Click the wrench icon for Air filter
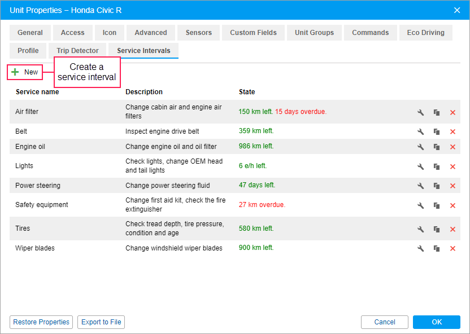470x334 pixels. pos(420,112)
